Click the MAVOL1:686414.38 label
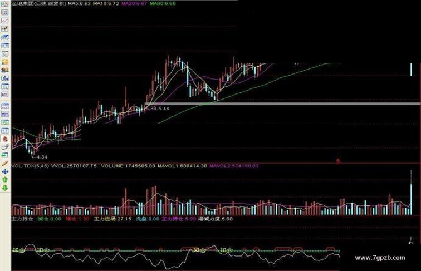This screenshot has width=421, height=271. click(182, 166)
